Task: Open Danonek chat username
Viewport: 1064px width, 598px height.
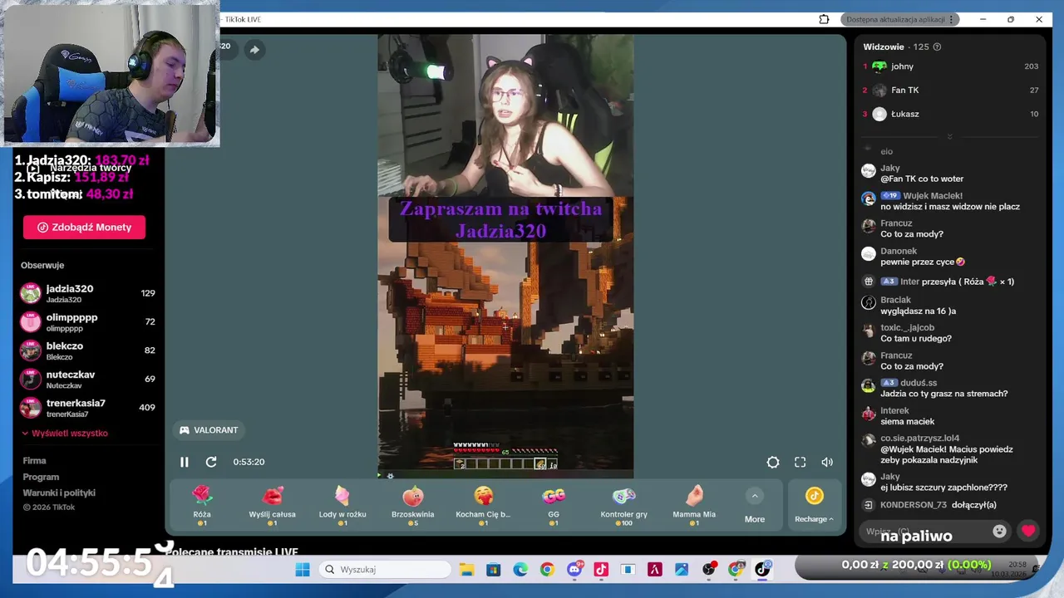Action: click(x=899, y=251)
